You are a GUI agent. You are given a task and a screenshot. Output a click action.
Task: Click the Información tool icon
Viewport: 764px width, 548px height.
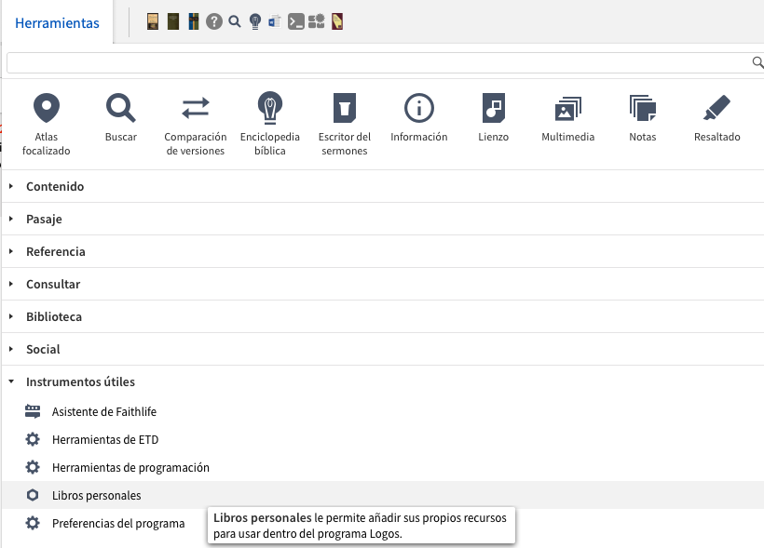pos(419,109)
